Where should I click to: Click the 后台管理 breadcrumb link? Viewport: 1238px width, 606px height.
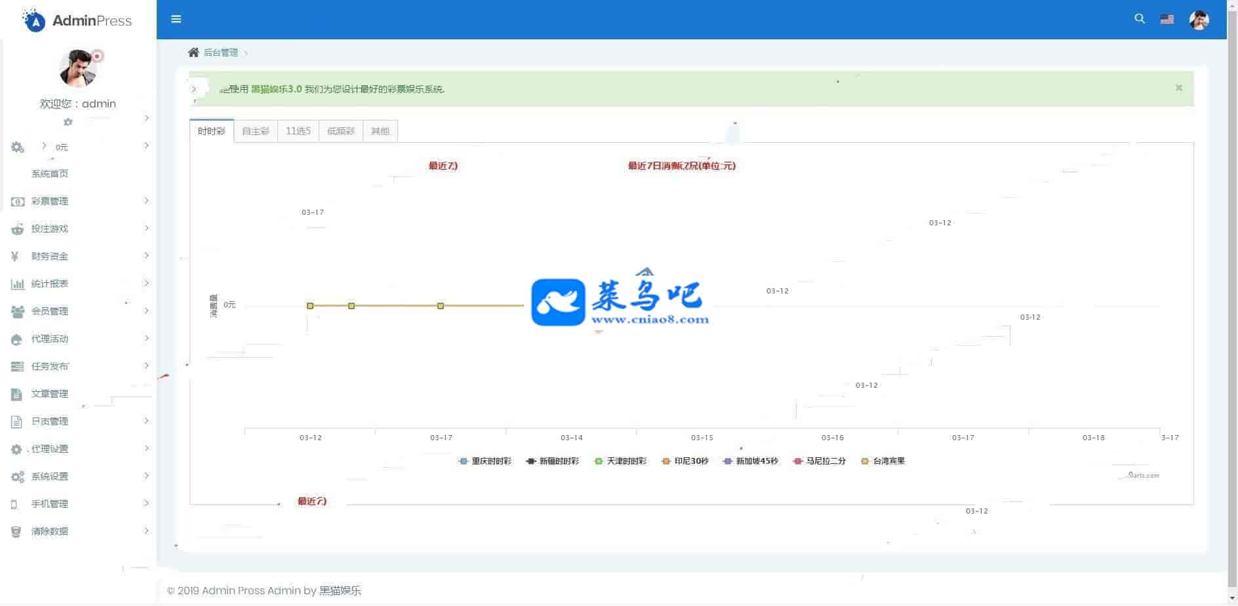pos(221,52)
